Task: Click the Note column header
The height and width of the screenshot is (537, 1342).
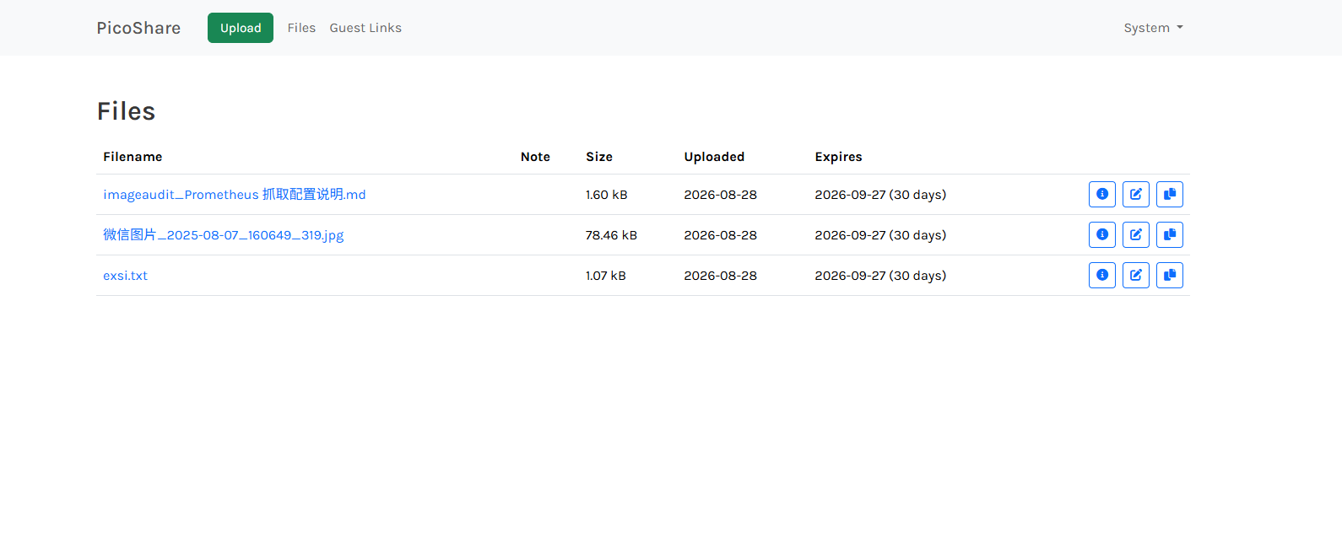Action: 535,157
